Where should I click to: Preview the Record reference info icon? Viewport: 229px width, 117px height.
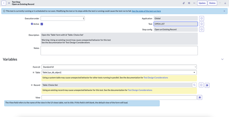(x=201, y=85)
